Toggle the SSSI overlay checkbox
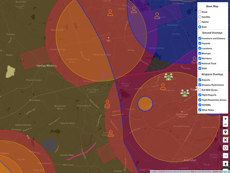The image size is (230, 173). [200, 68]
